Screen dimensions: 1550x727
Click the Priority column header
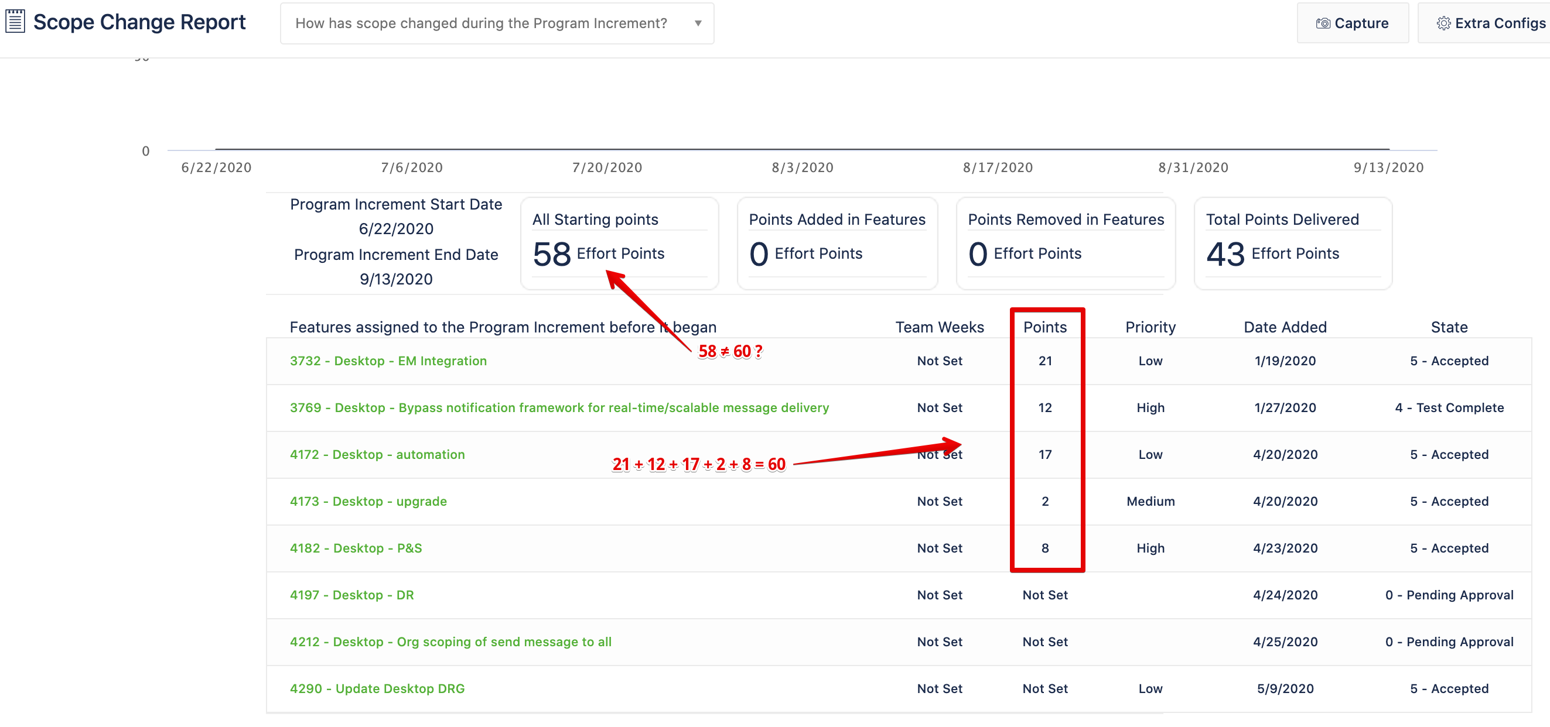[x=1150, y=327]
